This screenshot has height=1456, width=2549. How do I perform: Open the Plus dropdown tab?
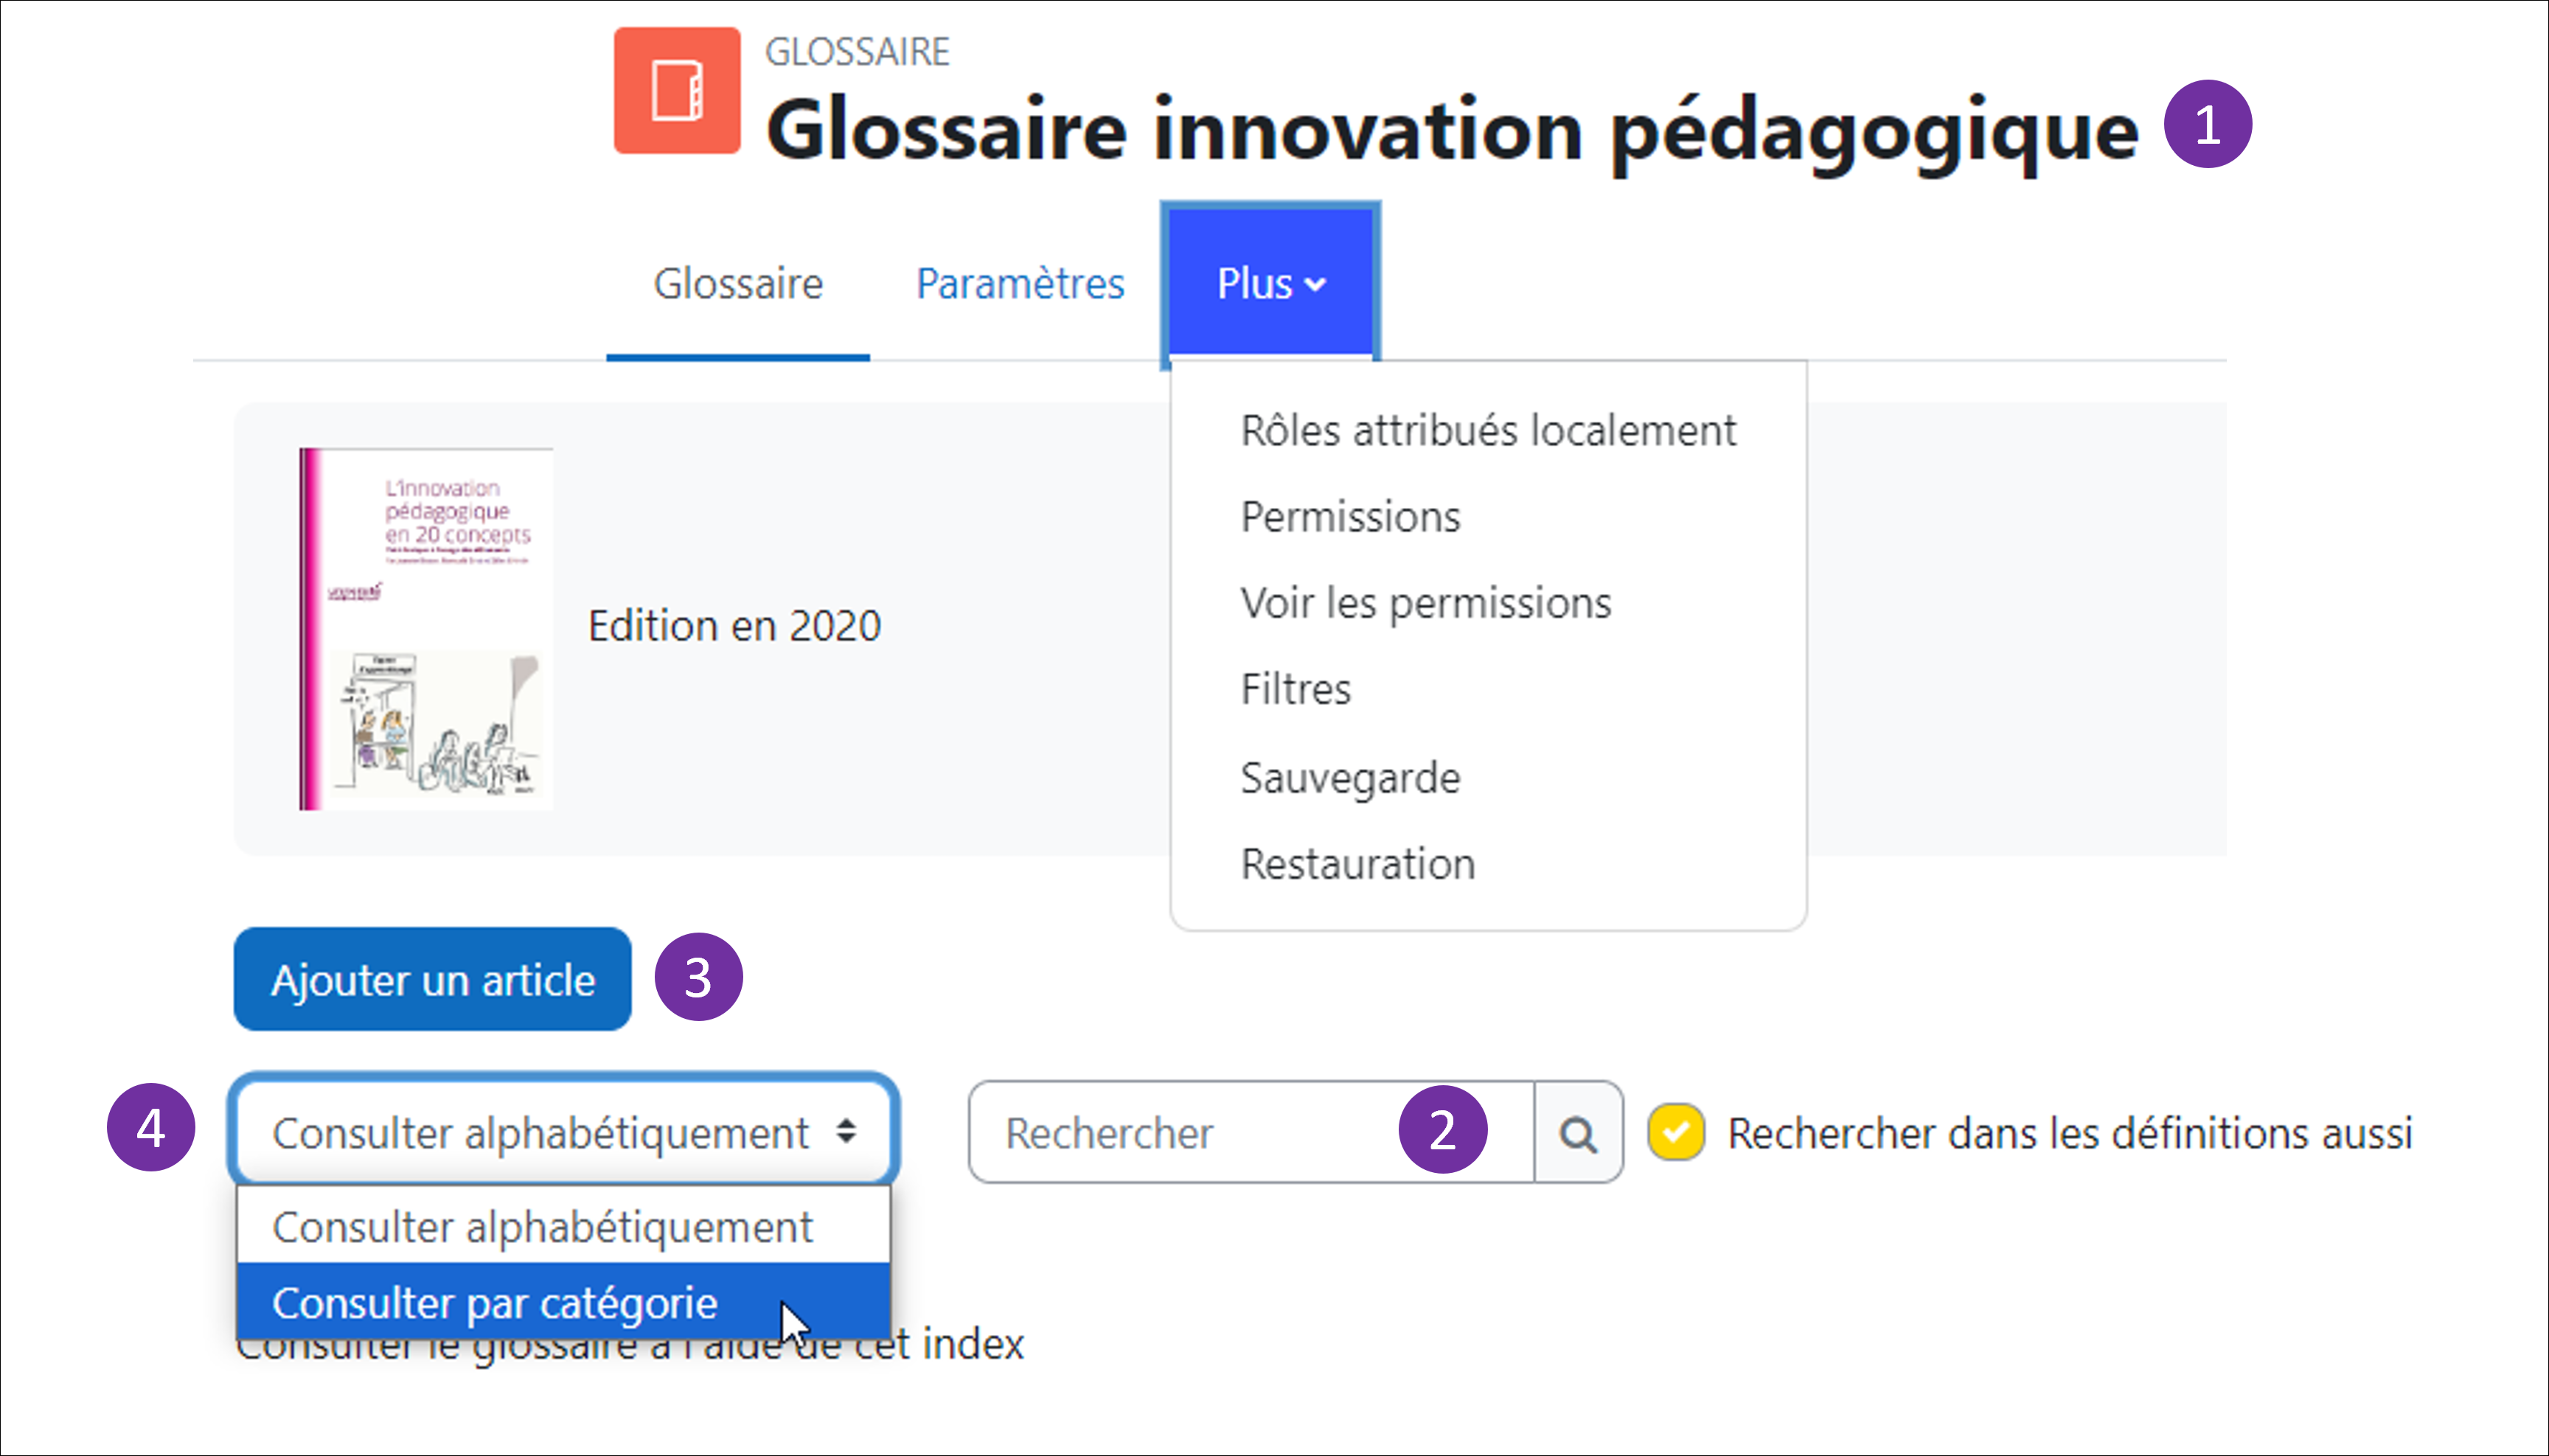click(x=1270, y=284)
